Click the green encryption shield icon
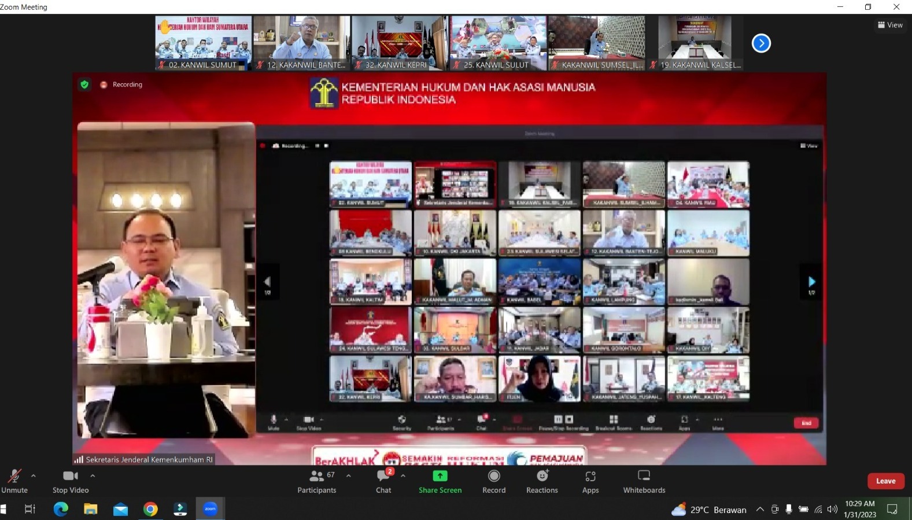 click(84, 84)
